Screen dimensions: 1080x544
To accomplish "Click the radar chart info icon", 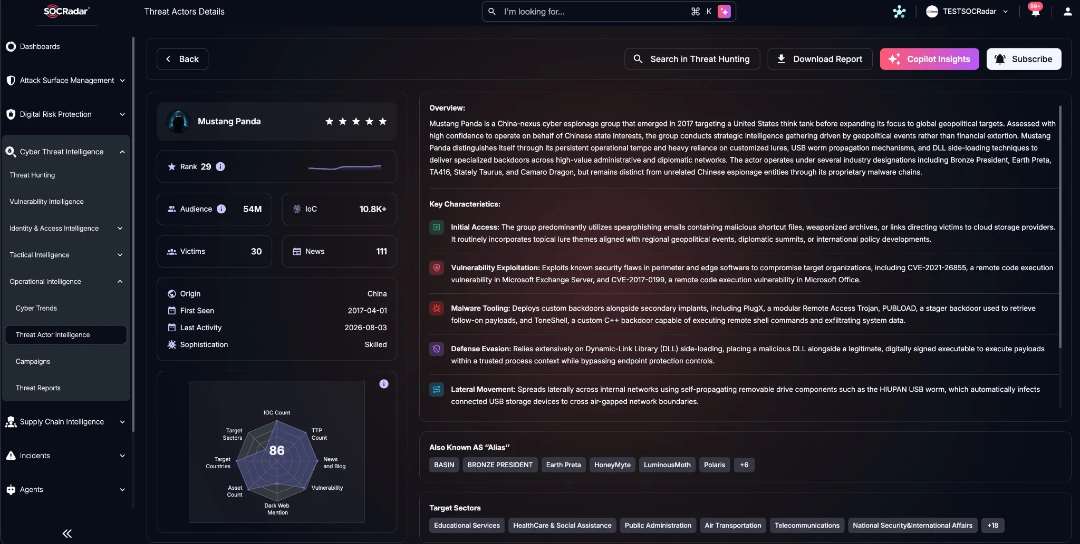I will coord(384,384).
